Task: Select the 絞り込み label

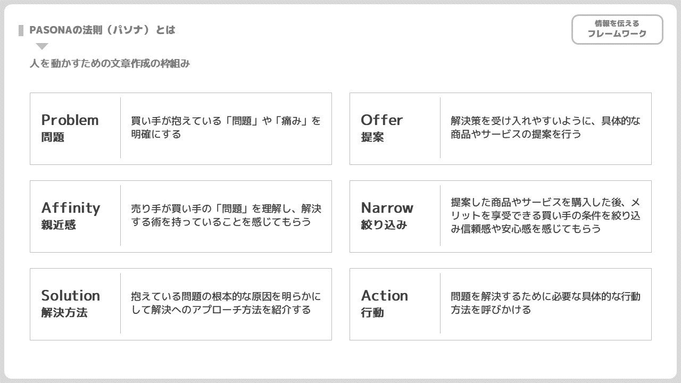Action: tap(384, 225)
